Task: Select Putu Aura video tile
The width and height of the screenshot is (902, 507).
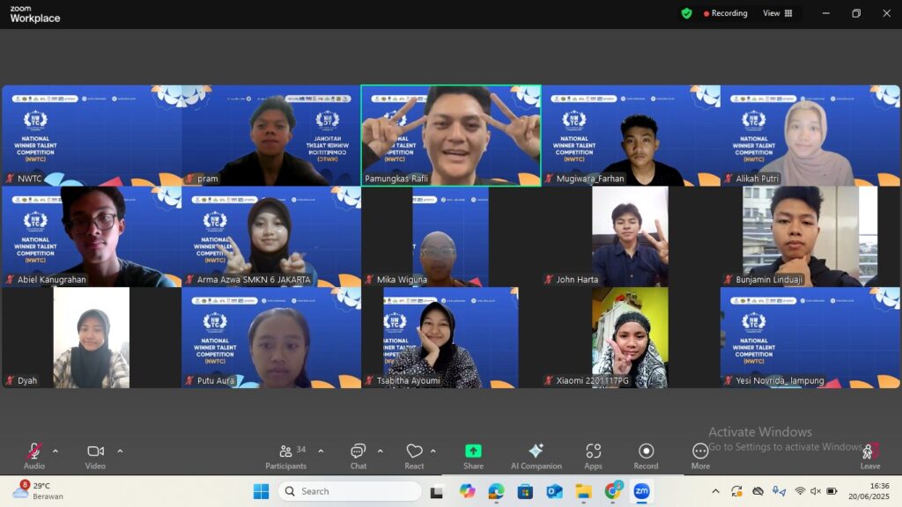Action: [x=271, y=337]
